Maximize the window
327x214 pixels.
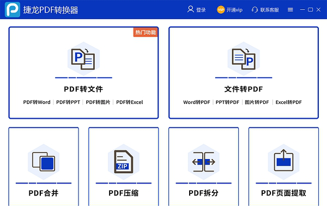(310, 10)
